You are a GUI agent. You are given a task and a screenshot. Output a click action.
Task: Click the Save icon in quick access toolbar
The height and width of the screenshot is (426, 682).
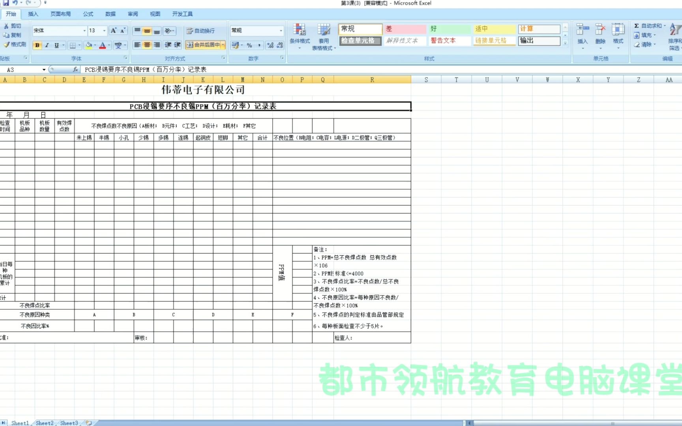tap(6, 3)
